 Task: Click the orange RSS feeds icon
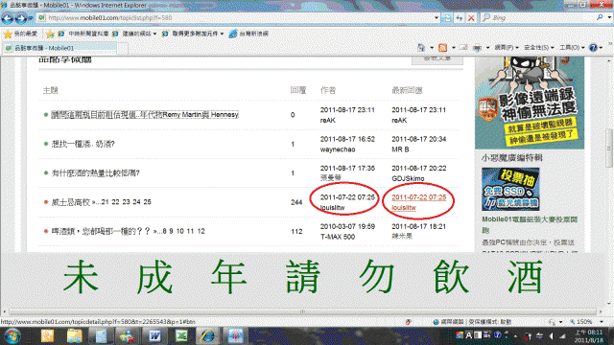443,48
